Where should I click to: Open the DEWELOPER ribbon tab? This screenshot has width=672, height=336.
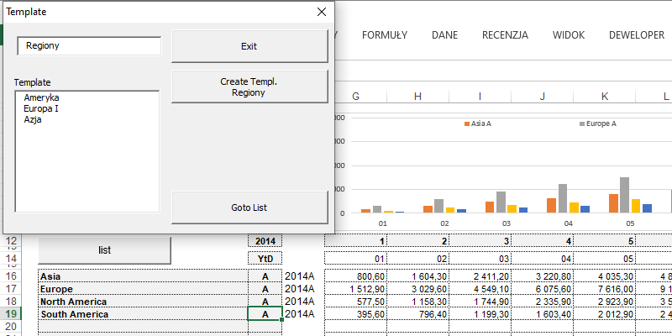tap(637, 34)
